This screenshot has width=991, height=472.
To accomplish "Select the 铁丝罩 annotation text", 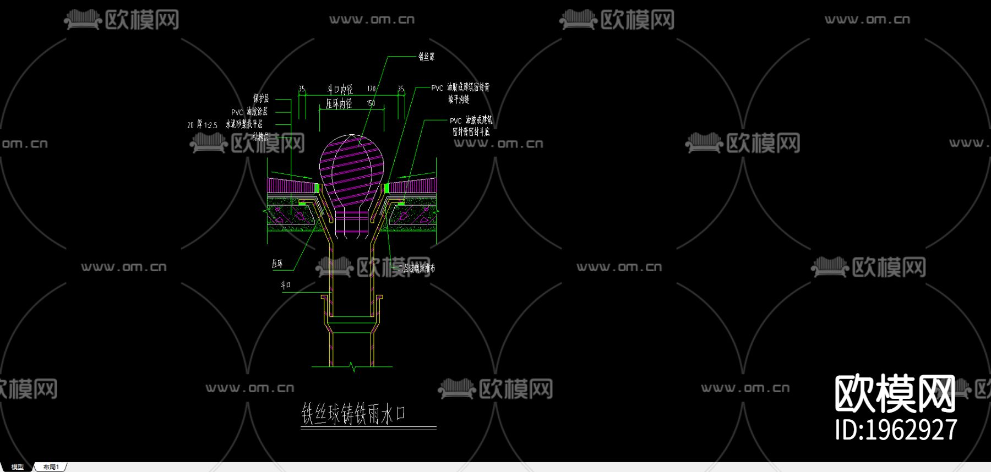I will tap(427, 57).
